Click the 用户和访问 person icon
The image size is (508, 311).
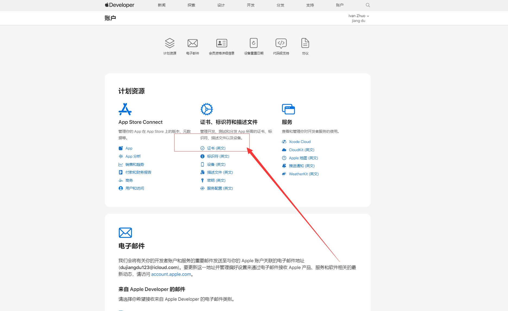pos(121,188)
